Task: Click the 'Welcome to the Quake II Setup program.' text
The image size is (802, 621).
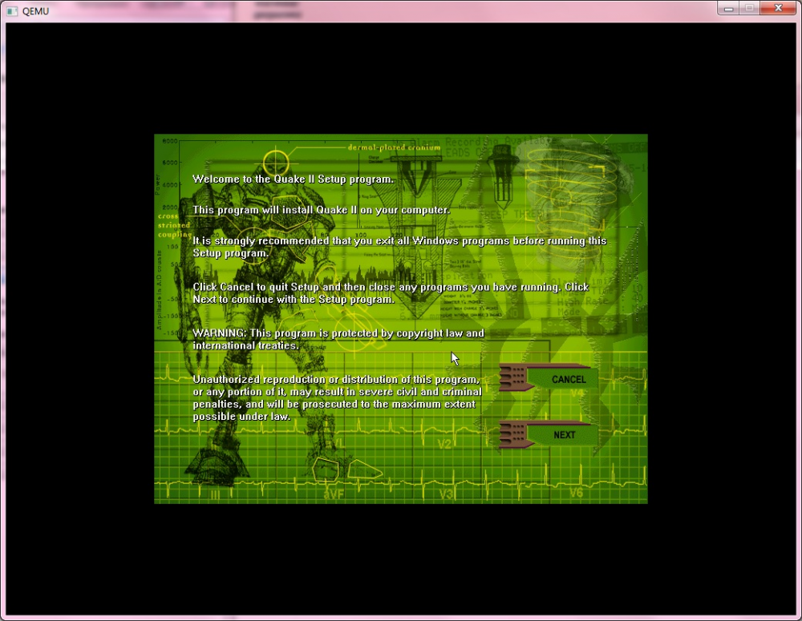Action: [293, 179]
